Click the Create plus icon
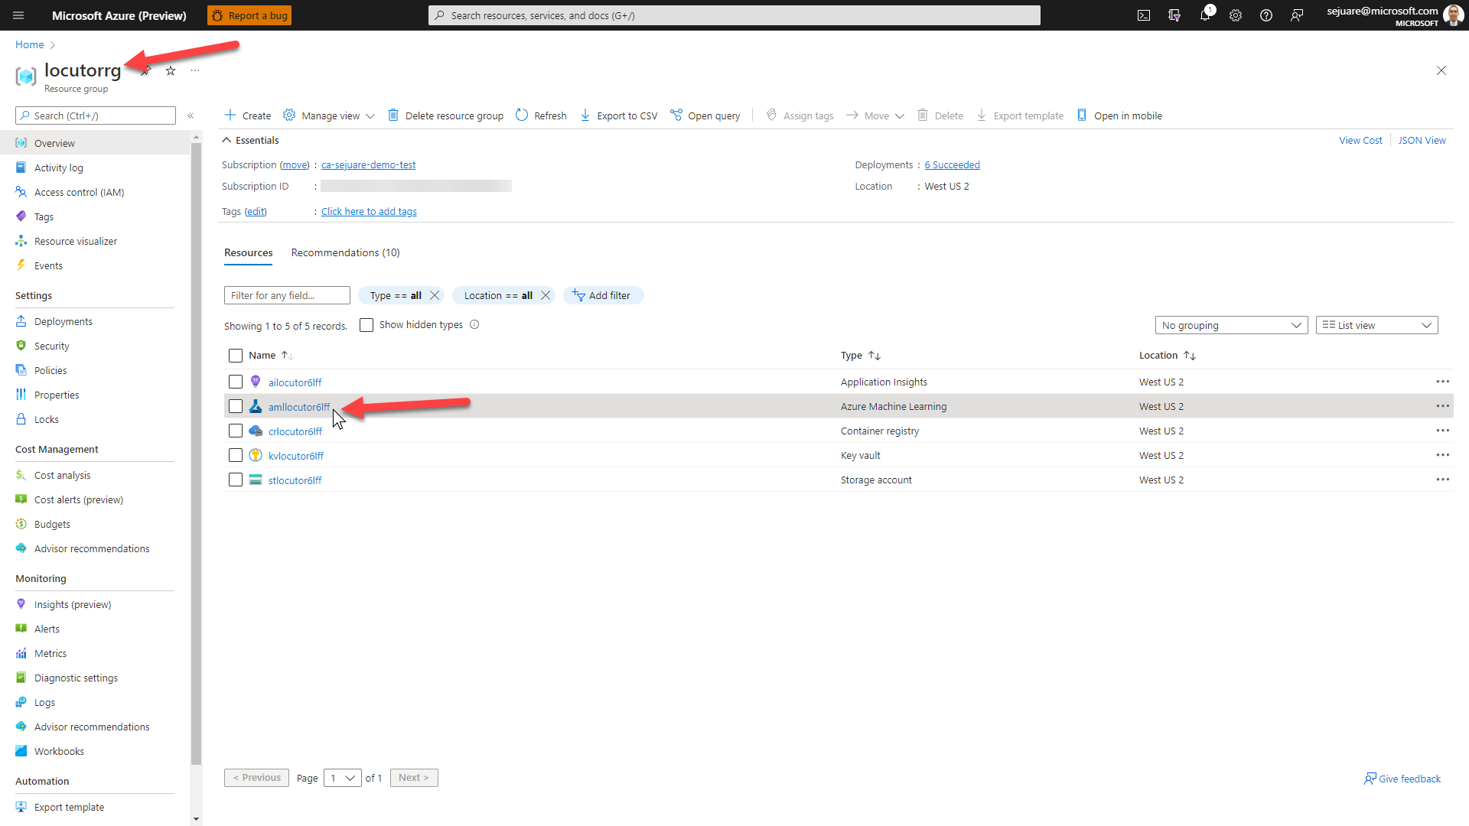 (x=230, y=115)
